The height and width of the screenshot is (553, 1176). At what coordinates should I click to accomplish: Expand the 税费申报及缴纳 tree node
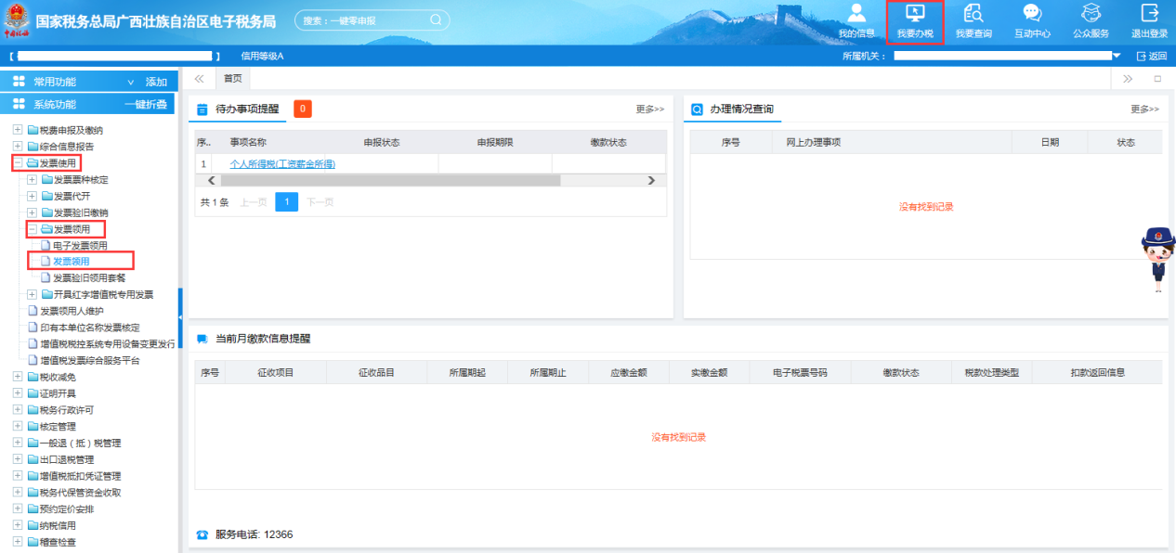[x=18, y=130]
